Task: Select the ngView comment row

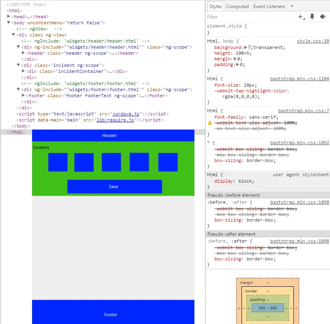Action: 39,29
